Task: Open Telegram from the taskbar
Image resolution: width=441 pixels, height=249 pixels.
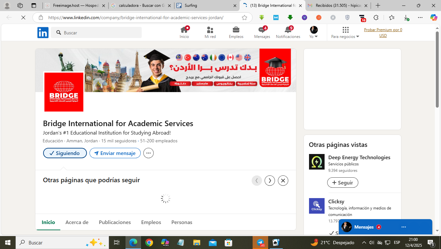Action: click(x=260, y=243)
